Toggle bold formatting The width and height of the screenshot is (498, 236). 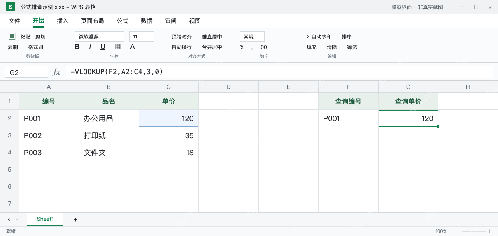pyautogui.click(x=77, y=47)
